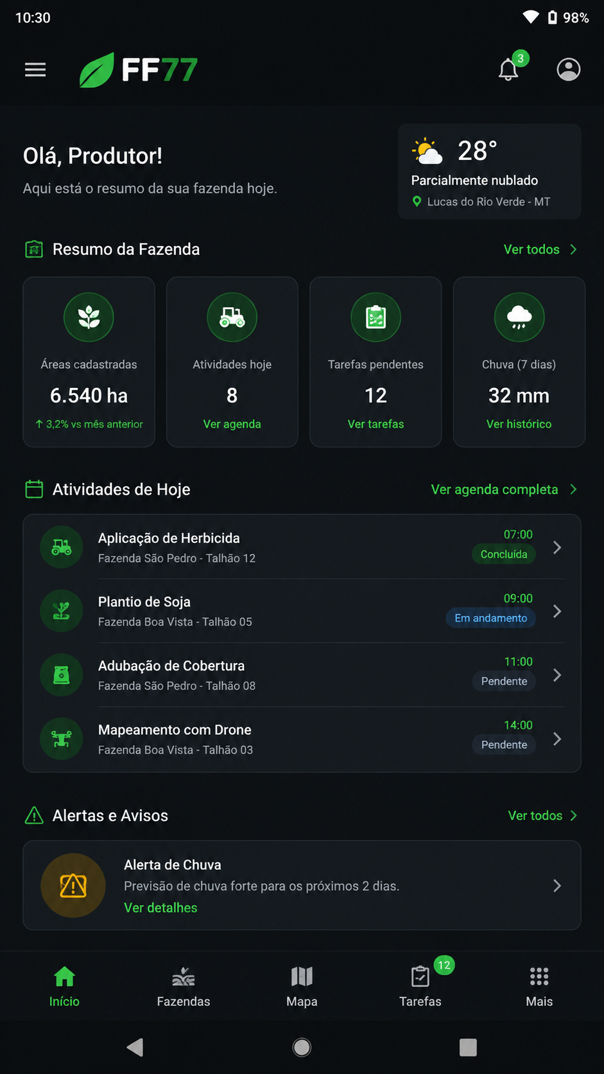Tap the yellow warning icon in Alerta de Chuva

tap(73, 886)
